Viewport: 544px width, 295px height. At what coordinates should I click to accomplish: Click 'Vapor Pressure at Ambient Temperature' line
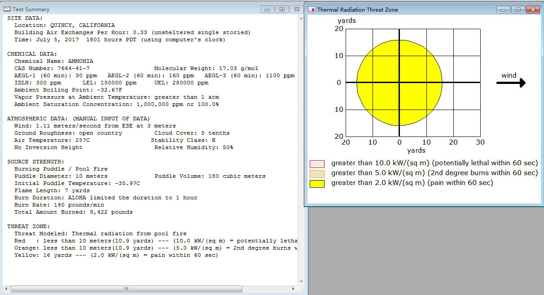click(117, 97)
